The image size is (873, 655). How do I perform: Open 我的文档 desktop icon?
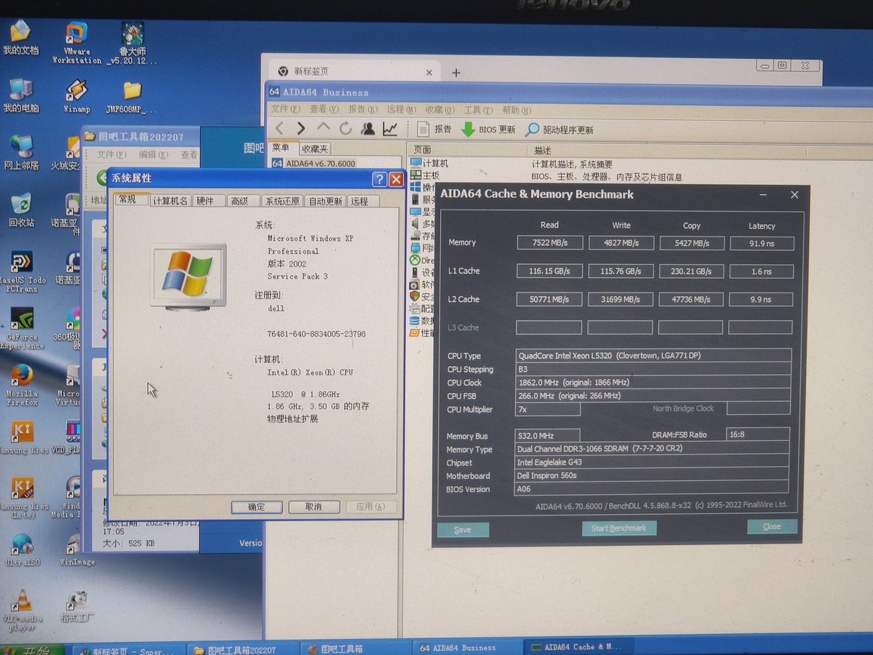(20, 38)
